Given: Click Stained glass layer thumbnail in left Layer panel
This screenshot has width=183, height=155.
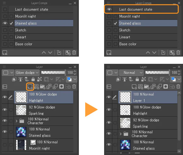Looking at the screenshot, I should click(x=21, y=132).
